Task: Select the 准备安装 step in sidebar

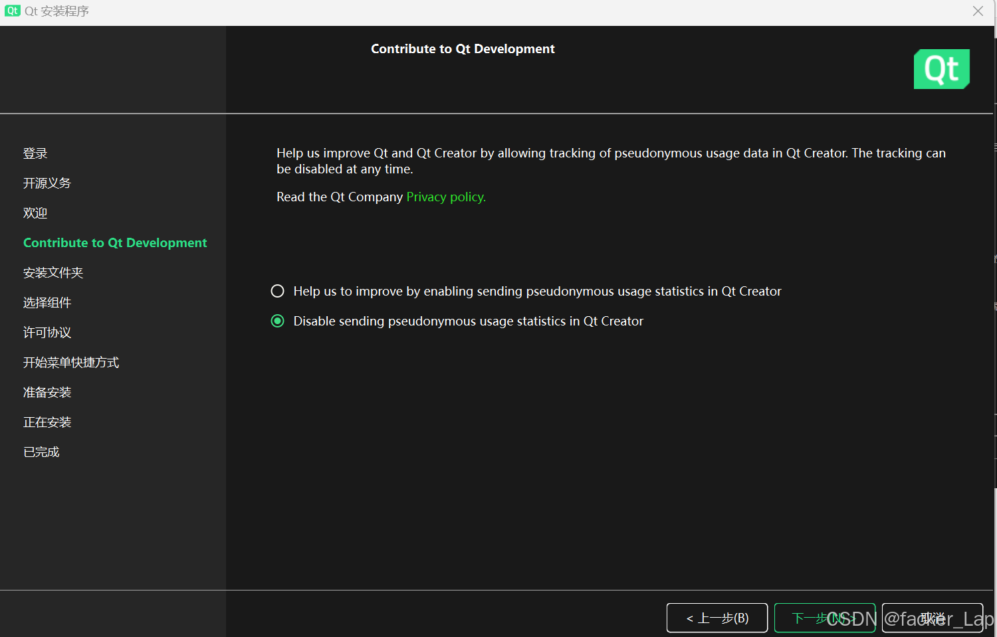Action: coord(47,393)
